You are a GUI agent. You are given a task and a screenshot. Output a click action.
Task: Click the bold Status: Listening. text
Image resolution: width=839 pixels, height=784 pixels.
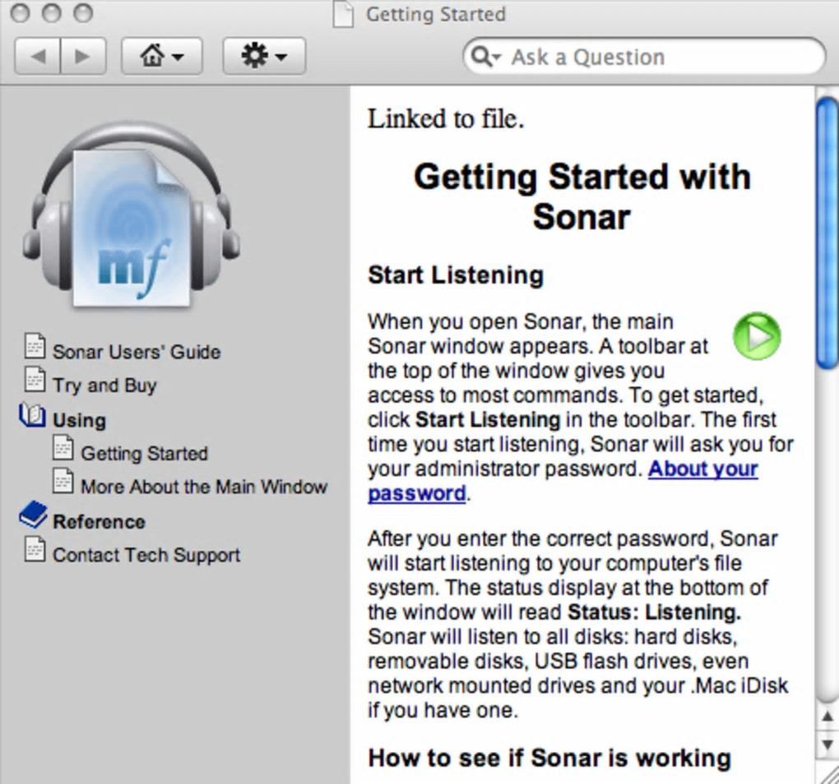coord(654,612)
